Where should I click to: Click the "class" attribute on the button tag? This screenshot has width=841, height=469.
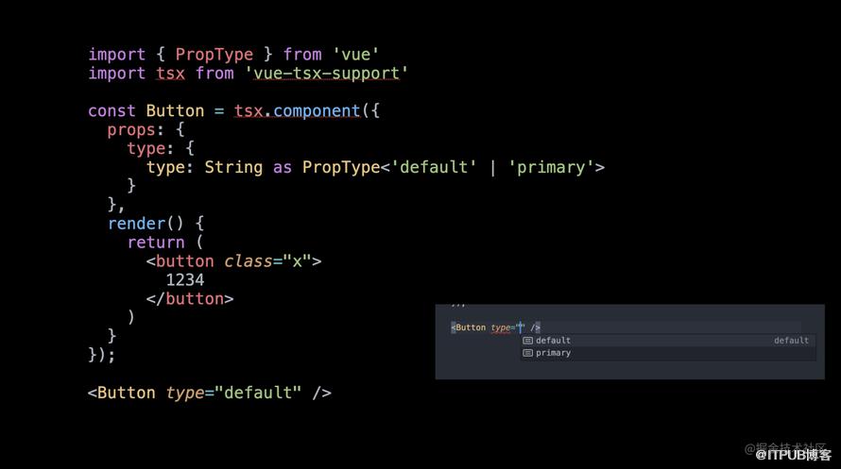pos(249,261)
